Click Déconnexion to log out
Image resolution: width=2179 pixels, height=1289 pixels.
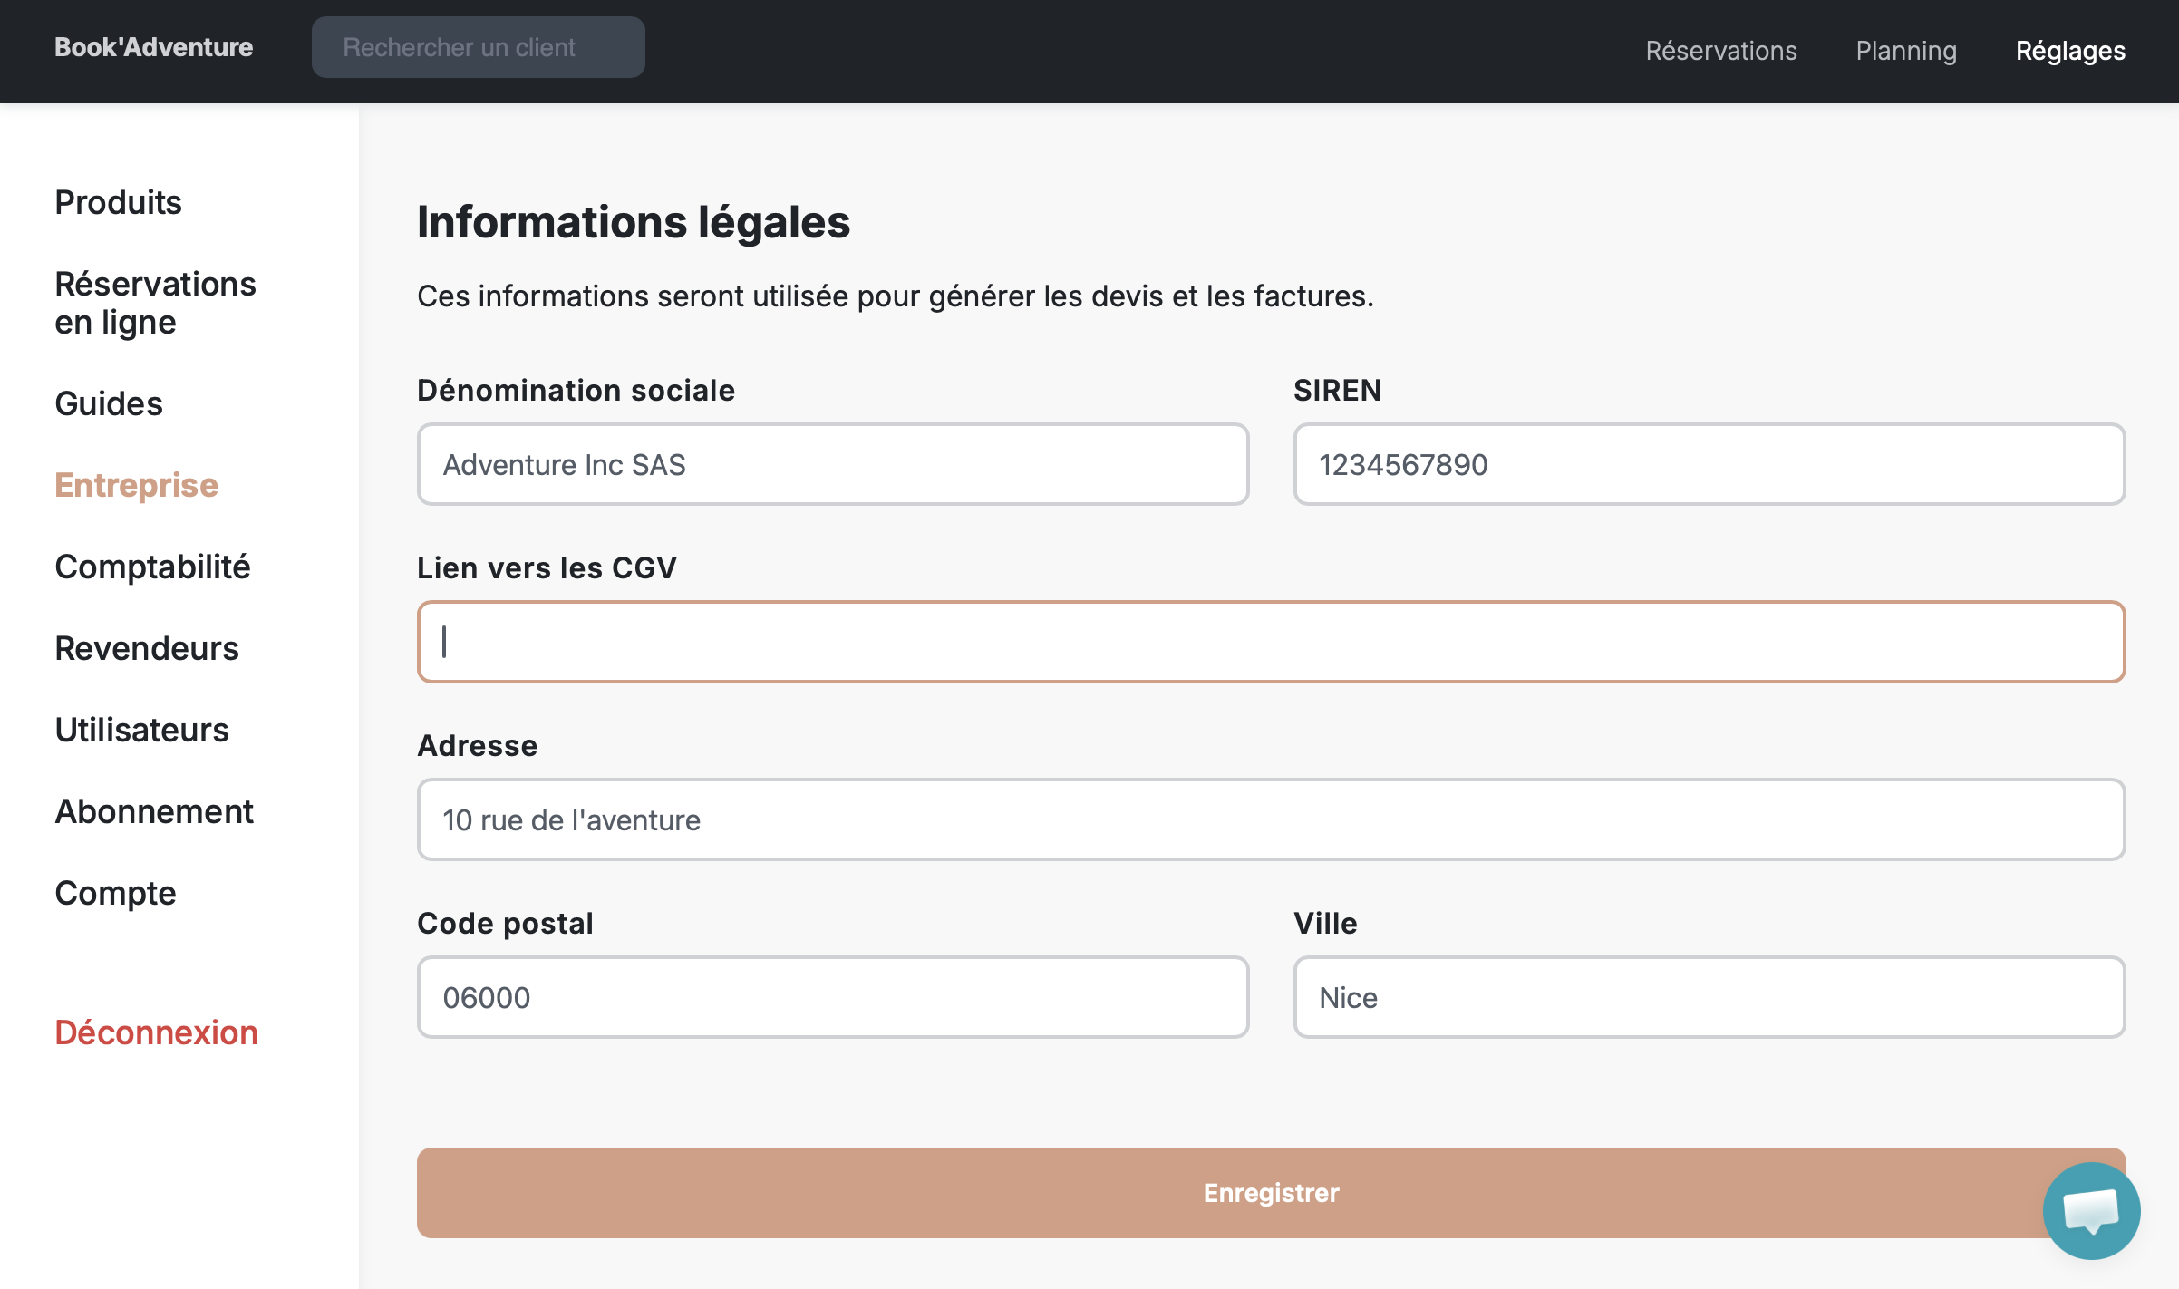point(156,1032)
